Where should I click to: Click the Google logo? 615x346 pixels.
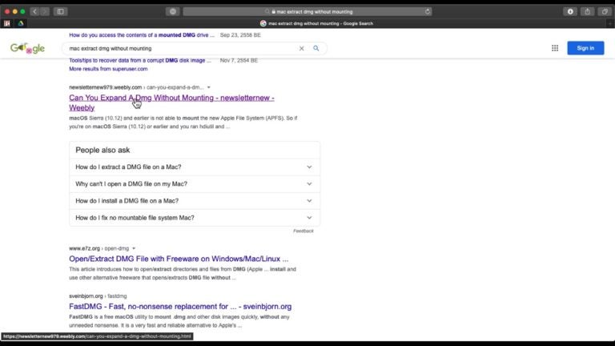tap(27, 48)
